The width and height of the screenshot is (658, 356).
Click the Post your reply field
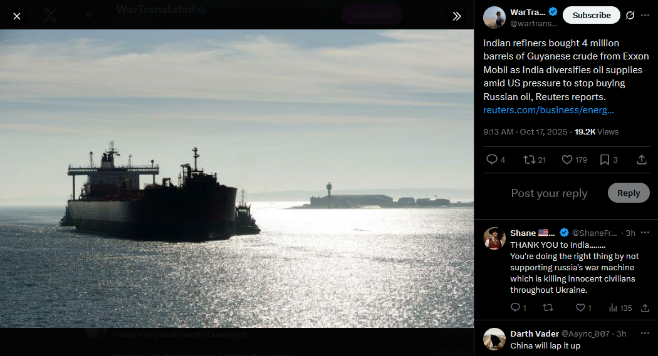549,193
